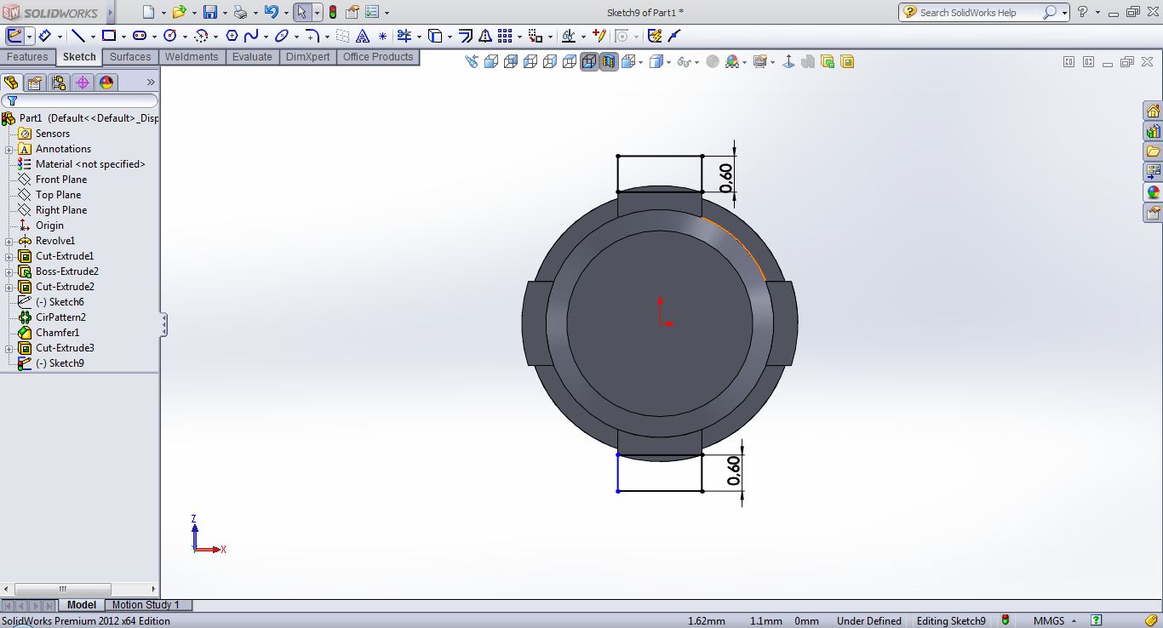Switch to the Features tab
Screen dimensions: 1163x628
click(x=27, y=57)
